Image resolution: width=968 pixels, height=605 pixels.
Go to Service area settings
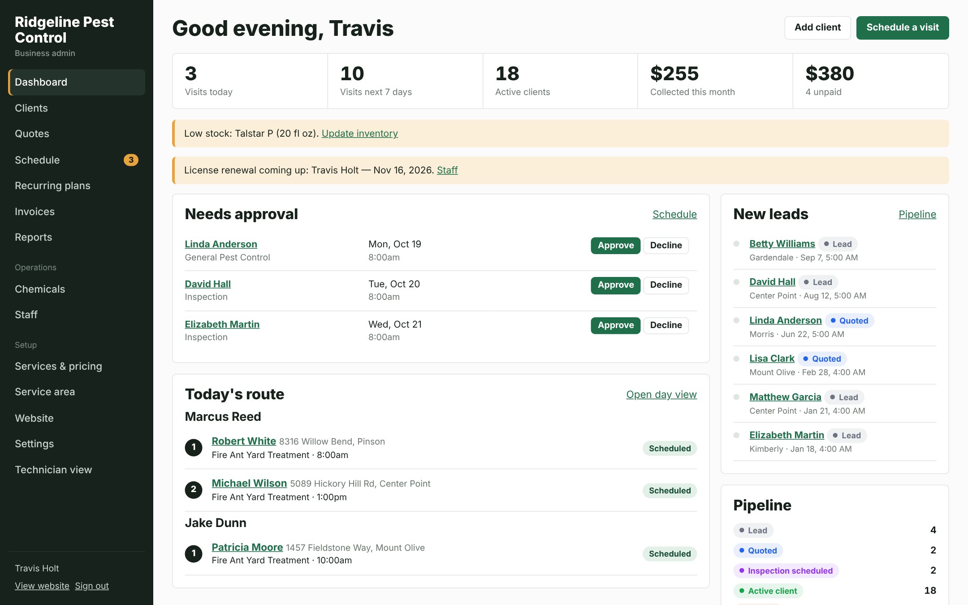(x=77, y=392)
